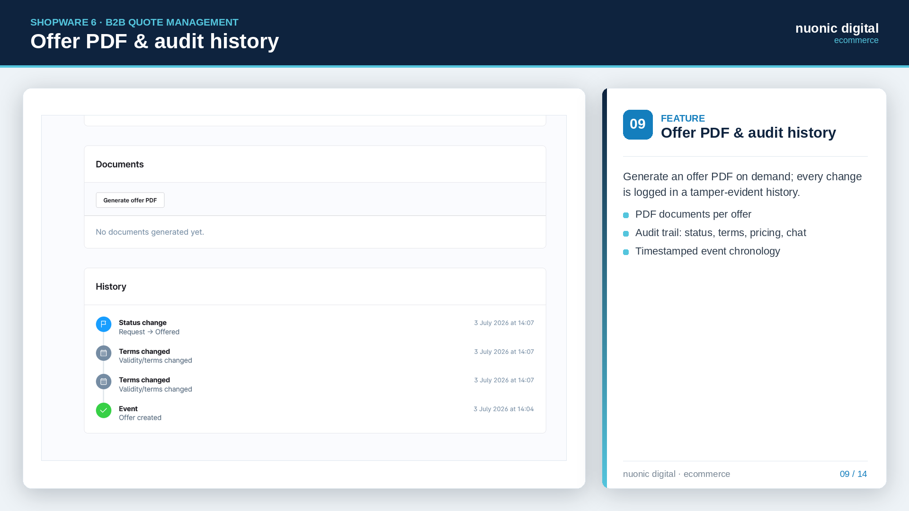Screen dimensions: 909x511
Task: Click 'SHOPWARE 6 · B2B QUOTE MANAGEMENT' subtitle
Action: coord(134,22)
